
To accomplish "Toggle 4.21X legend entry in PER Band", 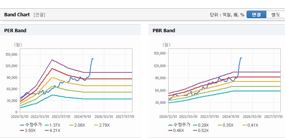I will [x=53, y=130].
